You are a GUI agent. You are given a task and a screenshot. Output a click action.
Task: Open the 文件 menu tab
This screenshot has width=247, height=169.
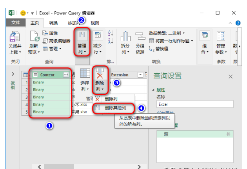(16, 23)
